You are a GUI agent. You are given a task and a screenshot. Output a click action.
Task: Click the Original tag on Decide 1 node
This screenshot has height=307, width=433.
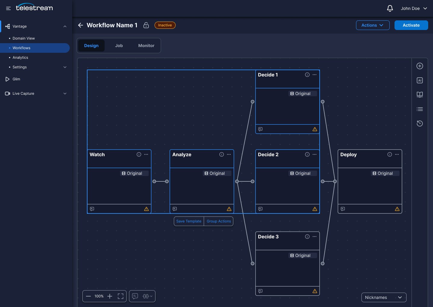click(x=303, y=94)
